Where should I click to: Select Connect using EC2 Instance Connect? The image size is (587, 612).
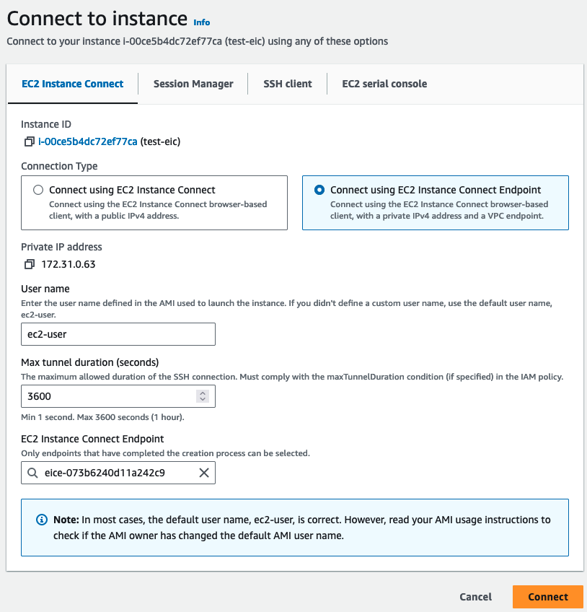coord(38,190)
